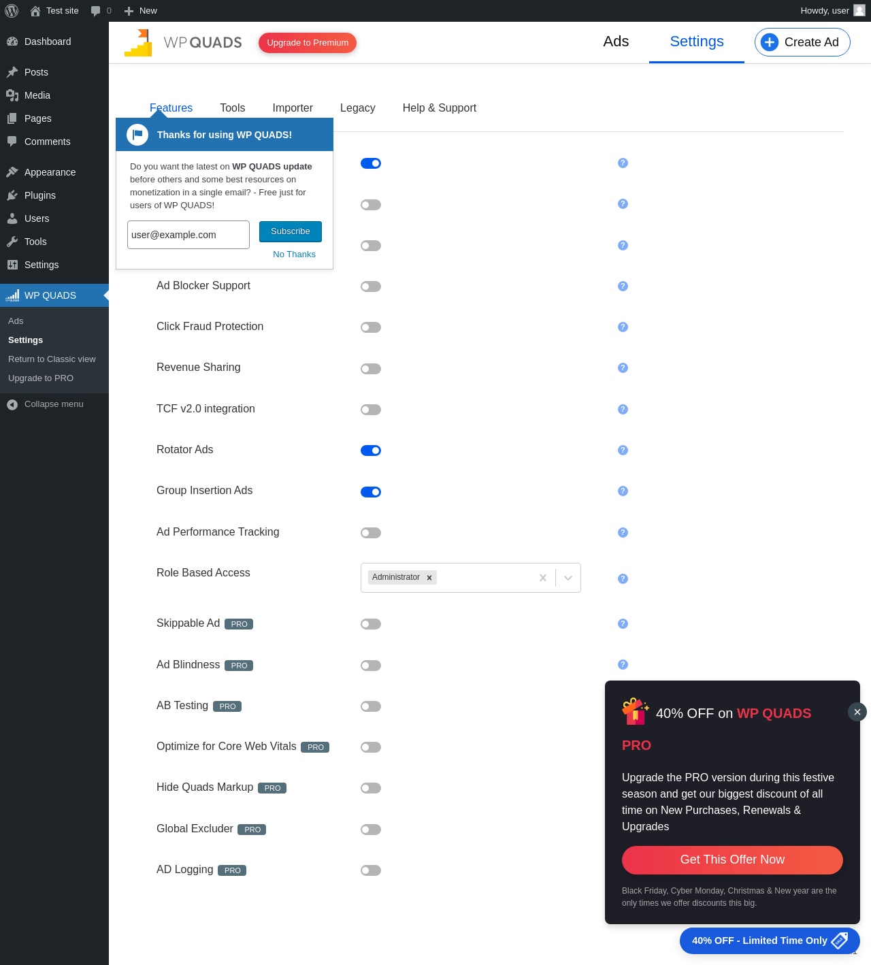Click Upgrade to Premium button

coord(308,43)
